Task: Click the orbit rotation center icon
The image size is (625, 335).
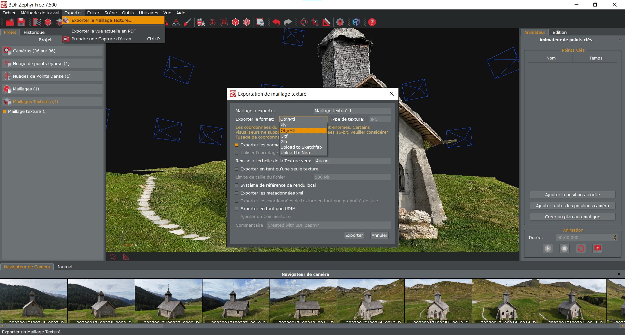Action: pyautogui.click(x=304, y=22)
